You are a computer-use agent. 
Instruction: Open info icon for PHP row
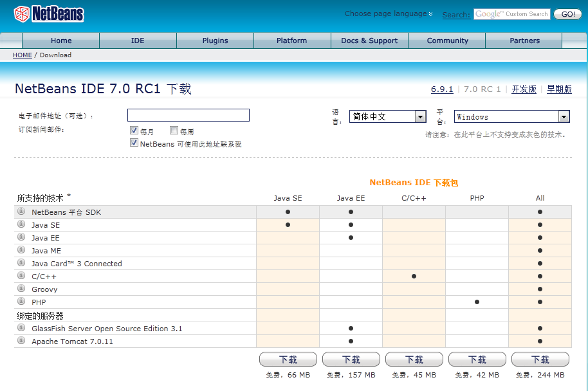(21, 301)
